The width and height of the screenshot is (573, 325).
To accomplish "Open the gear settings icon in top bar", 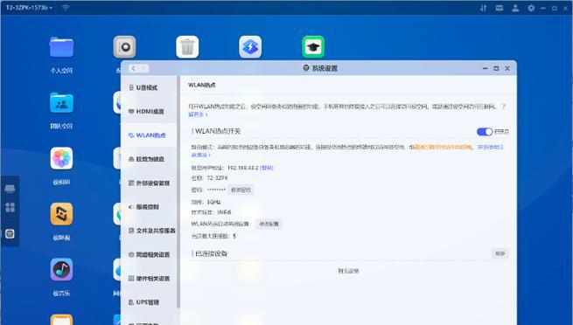I will click(x=531, y=8).
